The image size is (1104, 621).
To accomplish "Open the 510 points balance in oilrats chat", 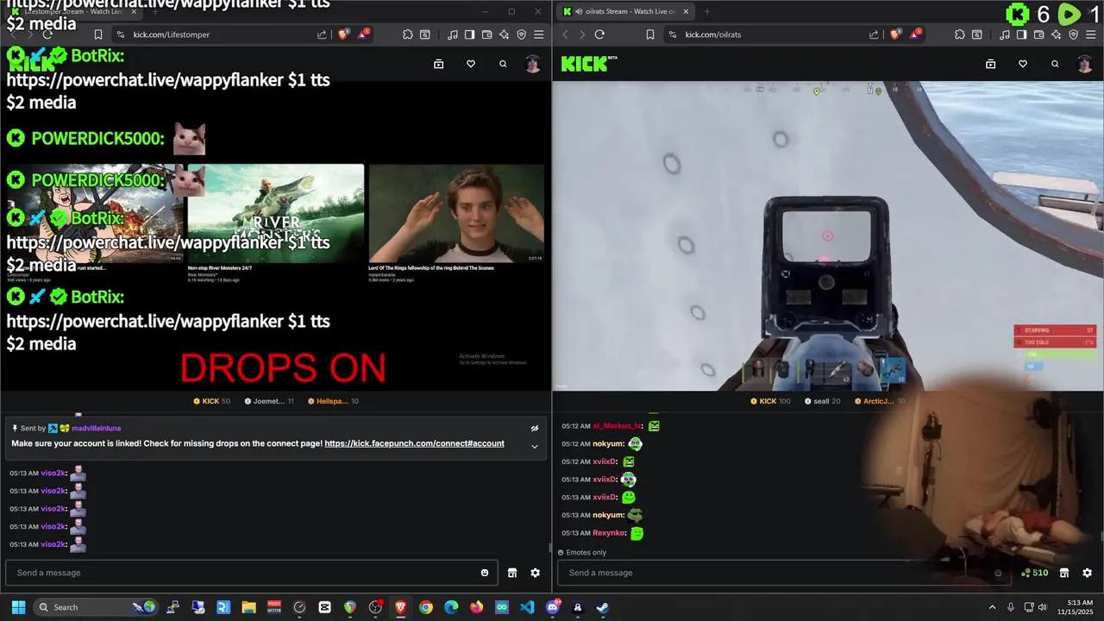I will pyautogui.click(x=1034, y=573).
